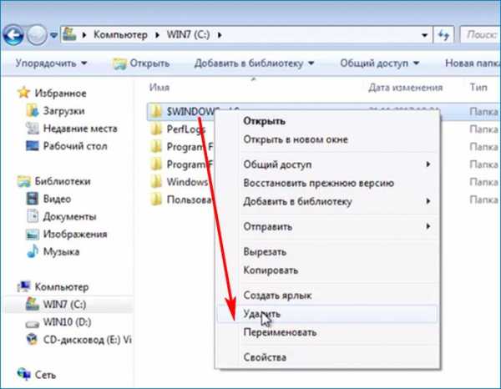Click the Открыть toolbar button

click(x=142, y=63)
